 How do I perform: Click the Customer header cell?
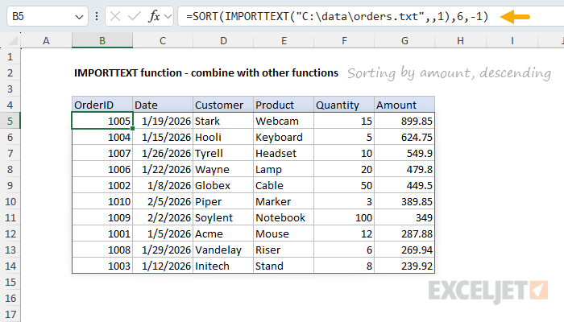click(x=223, y=105)
